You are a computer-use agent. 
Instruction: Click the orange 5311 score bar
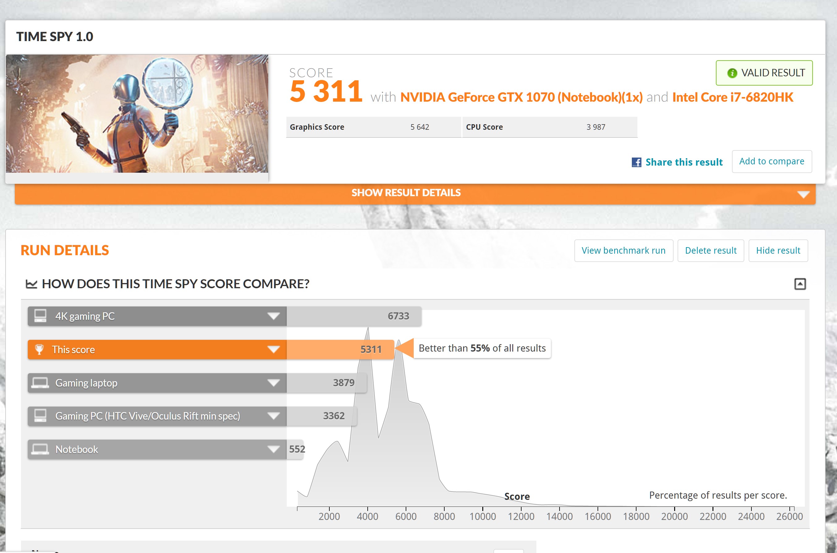pyautogui.click(x=340, y=349)
